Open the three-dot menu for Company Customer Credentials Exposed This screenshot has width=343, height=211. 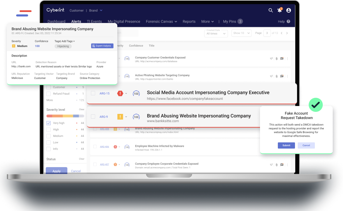[287, 59]
